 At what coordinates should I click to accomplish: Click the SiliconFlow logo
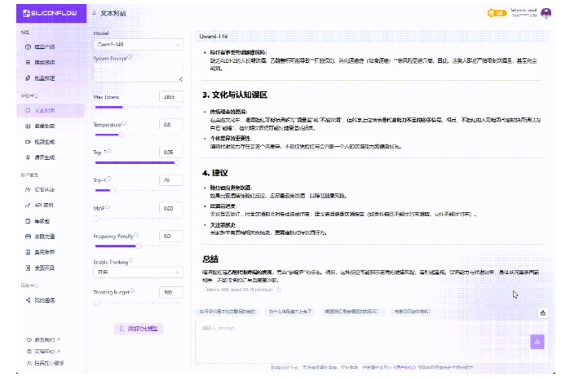click(40, 13)
